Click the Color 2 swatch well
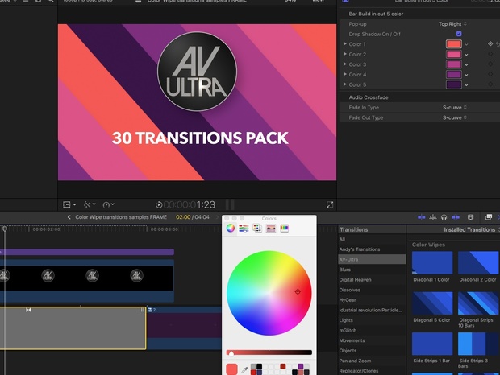Screen dimensions: 500x375 click(454, 55)
